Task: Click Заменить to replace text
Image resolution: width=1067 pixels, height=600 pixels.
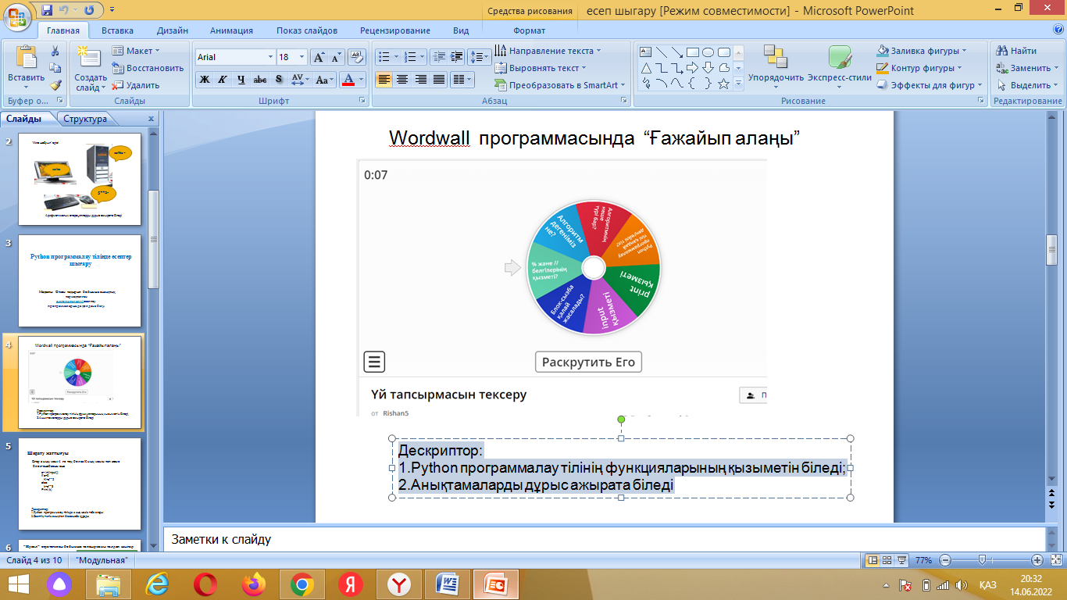Action: (1028, 68)
